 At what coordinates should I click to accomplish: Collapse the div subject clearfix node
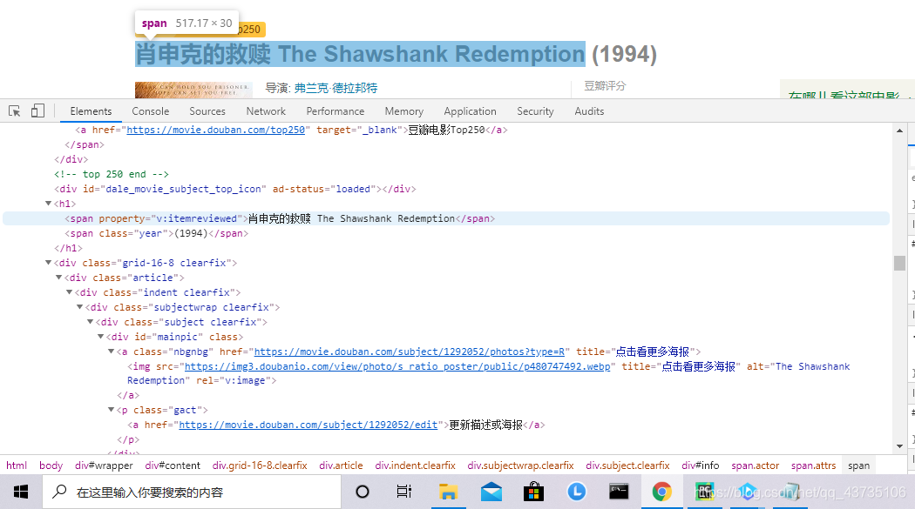[91, 321]
